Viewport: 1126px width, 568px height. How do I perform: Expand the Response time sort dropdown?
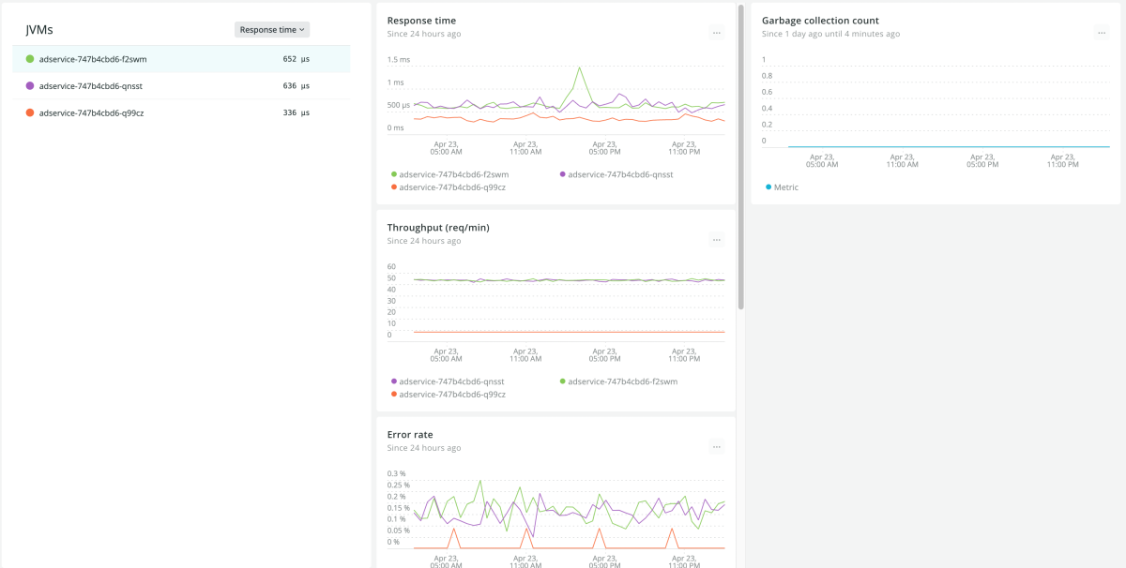pyautogui.click(x=271, y=30)
